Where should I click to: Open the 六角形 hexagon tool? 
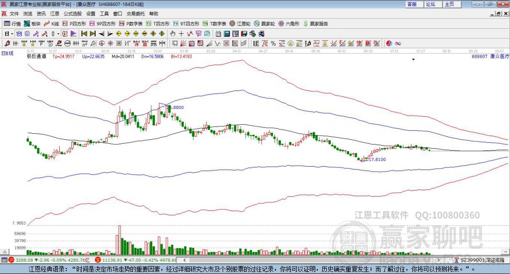(289, 24)
